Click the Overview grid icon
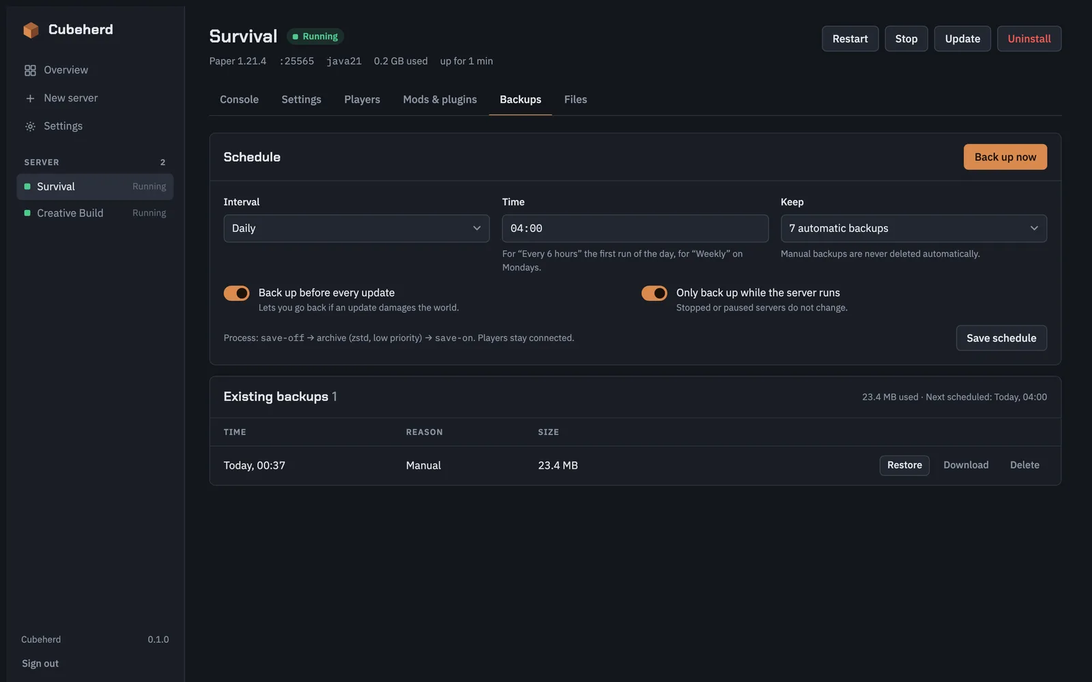This screenshot has height=682, width=1092. (30, 70)
